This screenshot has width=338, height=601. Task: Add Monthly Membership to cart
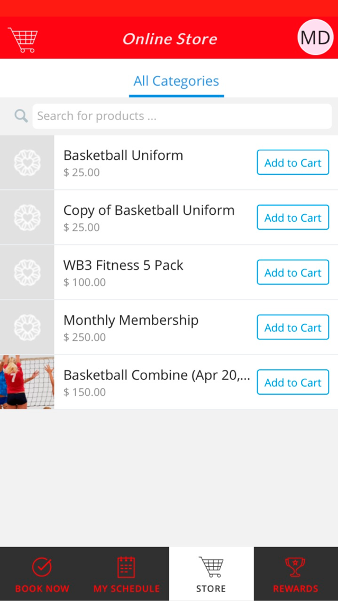[x=293, y=327]
